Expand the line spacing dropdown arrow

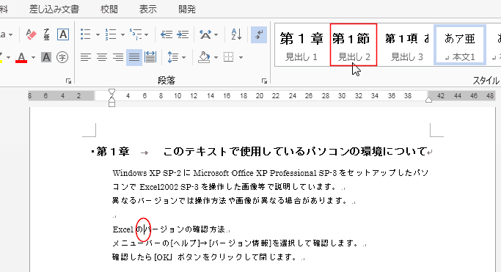point(183,58)
